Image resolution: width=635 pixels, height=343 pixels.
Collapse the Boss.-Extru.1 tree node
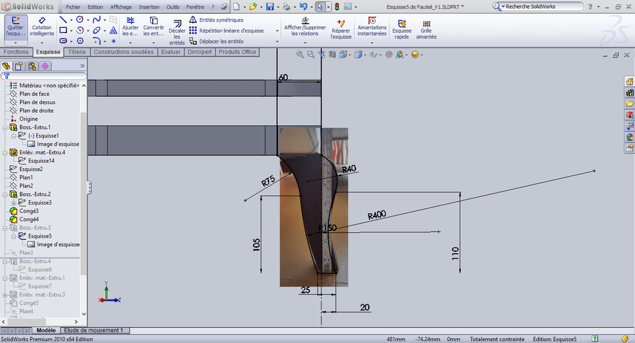point(5,128)
